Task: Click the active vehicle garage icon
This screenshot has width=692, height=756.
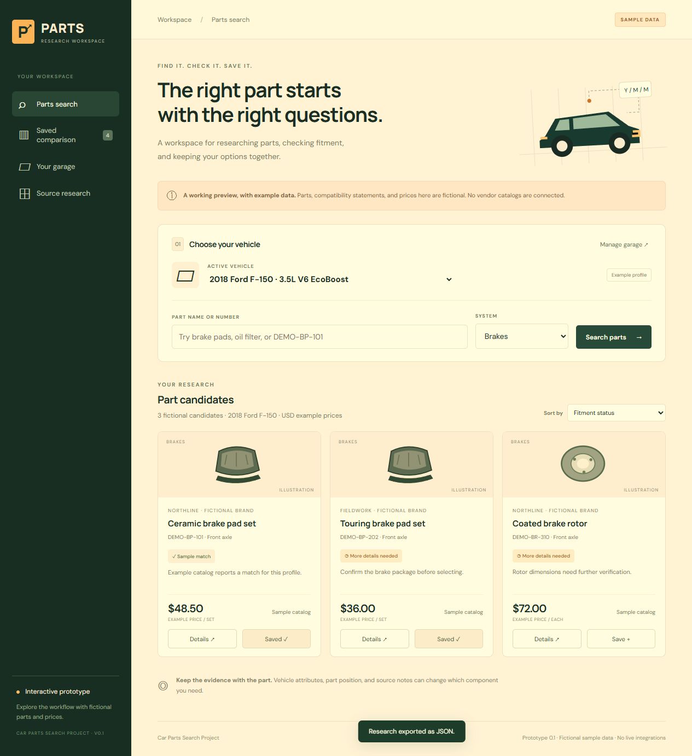Action: tap(185, 276)
